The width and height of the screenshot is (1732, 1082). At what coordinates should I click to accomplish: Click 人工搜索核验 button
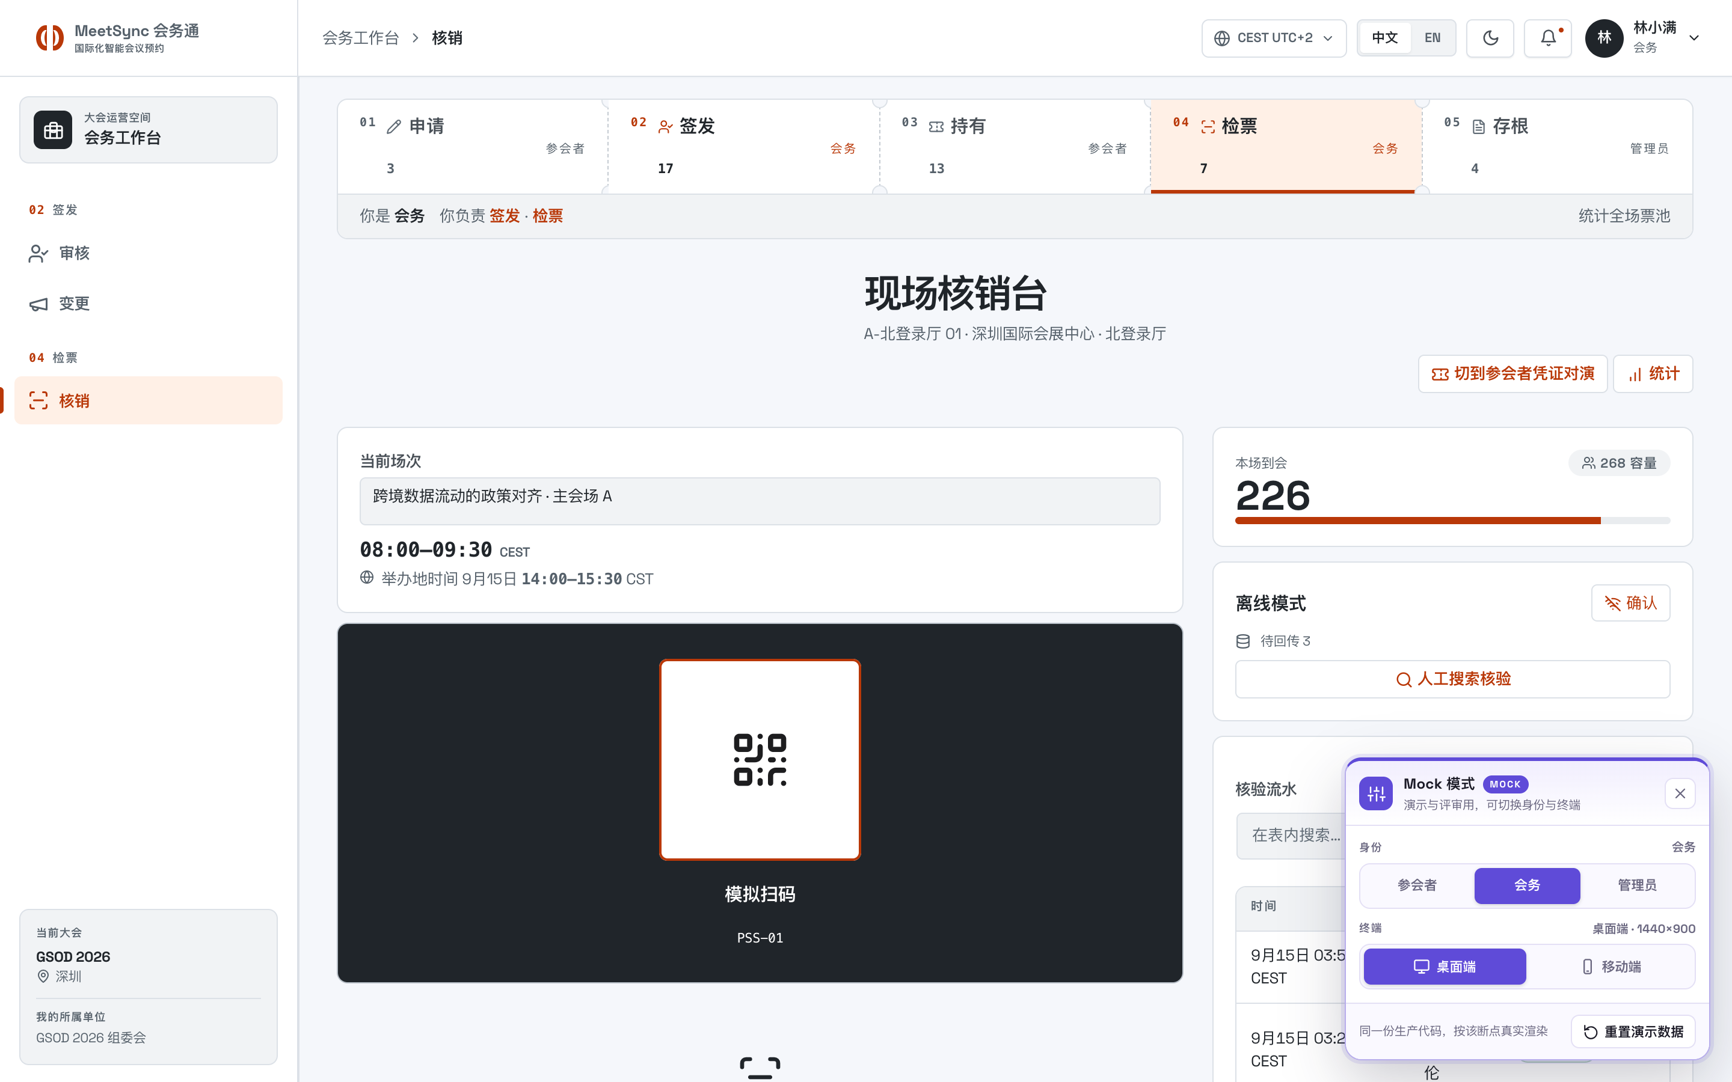click(x=1452, y=679)
